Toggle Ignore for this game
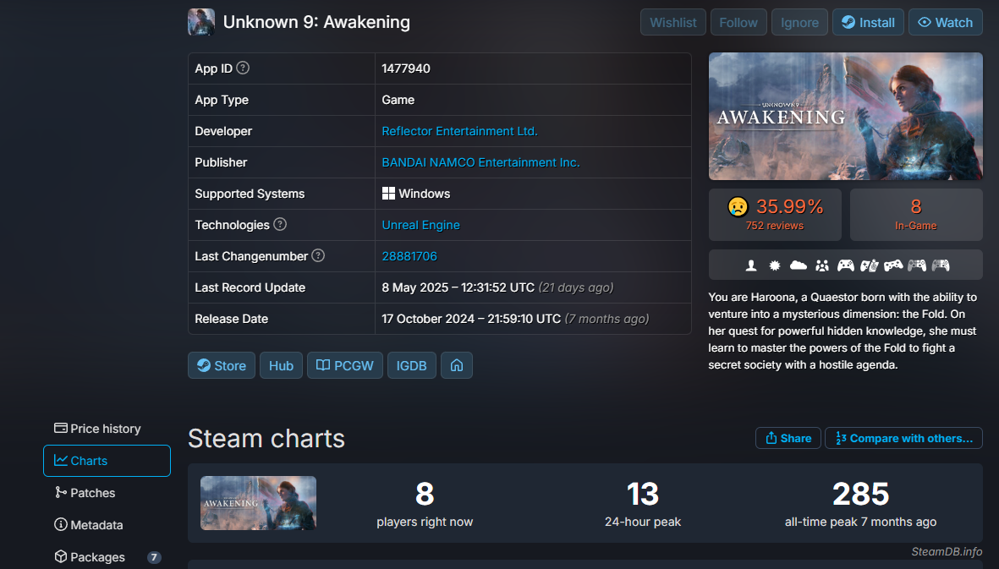This screenshot has height=569, width=999. (799, 23)
